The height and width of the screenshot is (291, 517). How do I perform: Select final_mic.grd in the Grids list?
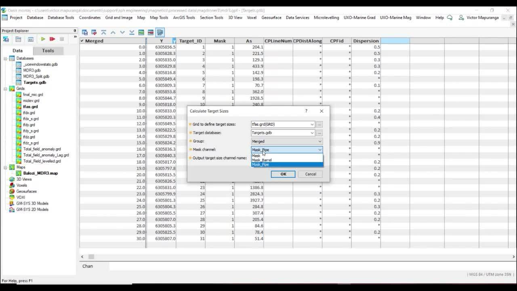(33, 95)
